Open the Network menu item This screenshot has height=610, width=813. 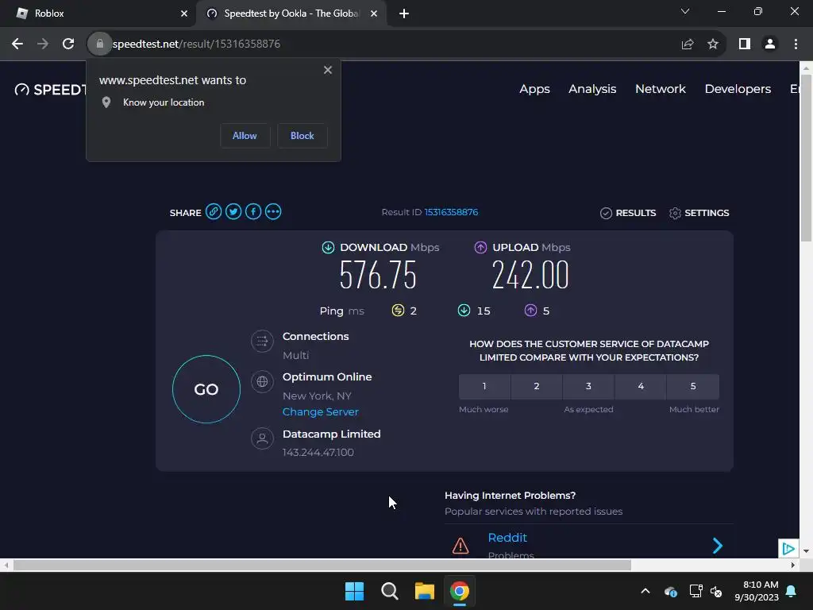[661, 89]
